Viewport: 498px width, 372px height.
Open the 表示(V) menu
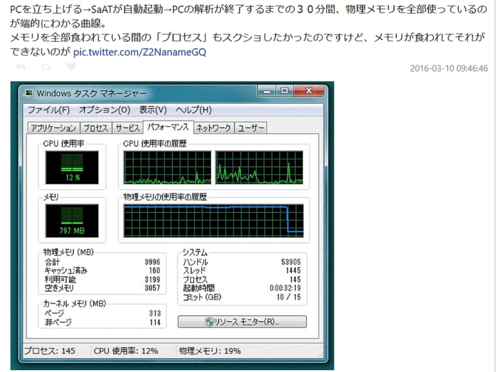(153, 110)
